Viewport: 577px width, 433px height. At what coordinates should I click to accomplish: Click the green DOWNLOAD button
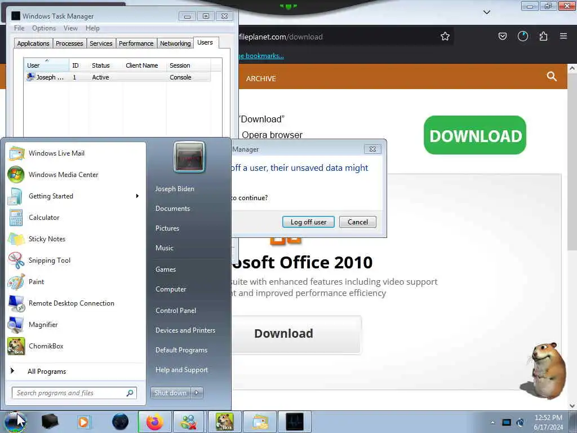(x=474, y=135)
